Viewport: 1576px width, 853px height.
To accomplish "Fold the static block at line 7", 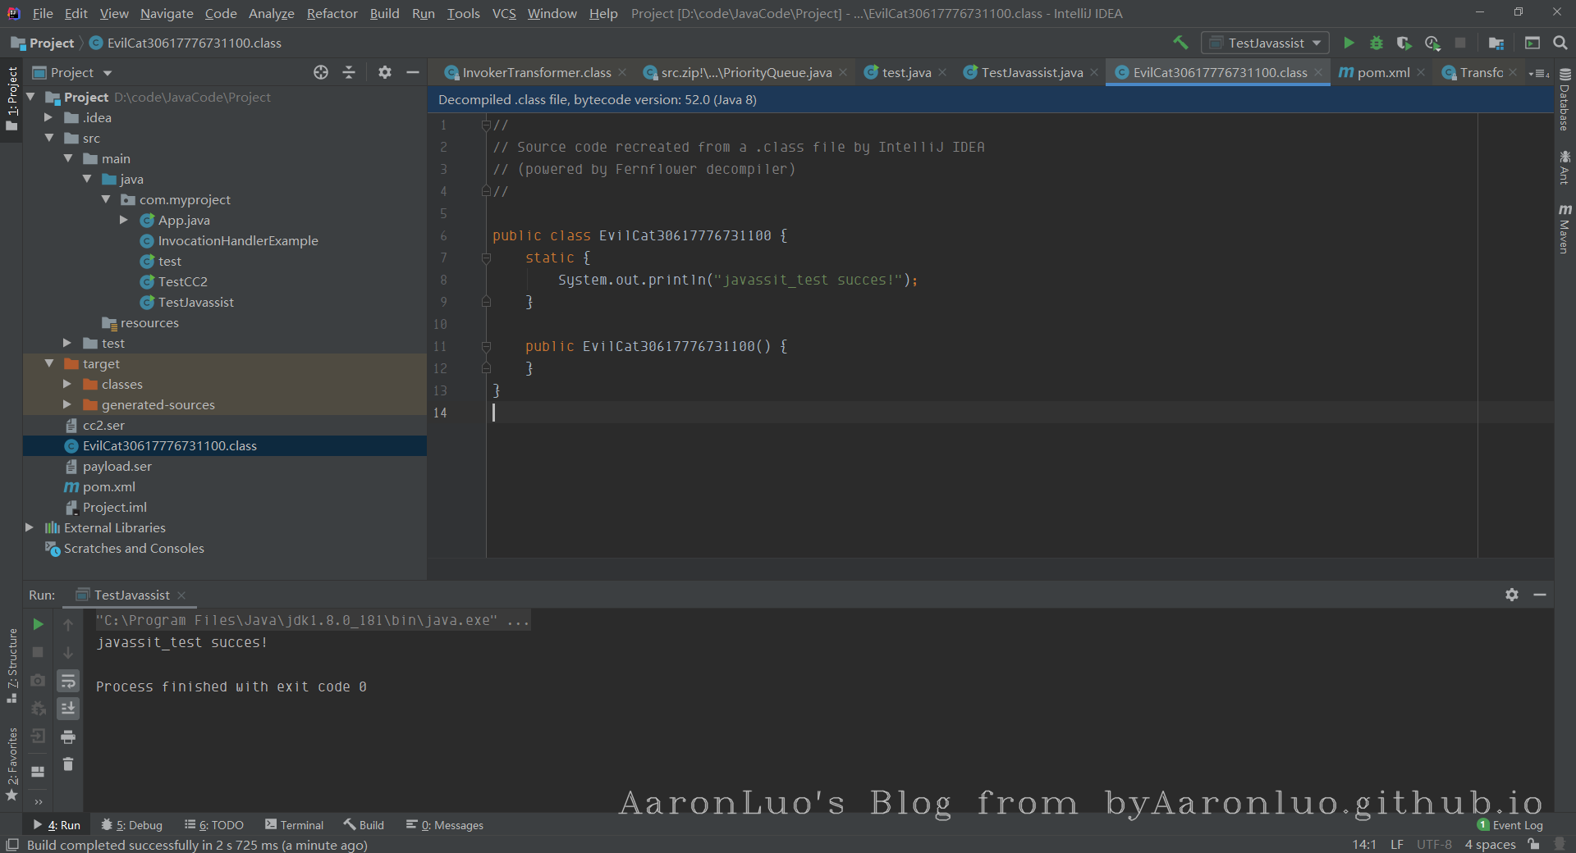I will point(486,258).
